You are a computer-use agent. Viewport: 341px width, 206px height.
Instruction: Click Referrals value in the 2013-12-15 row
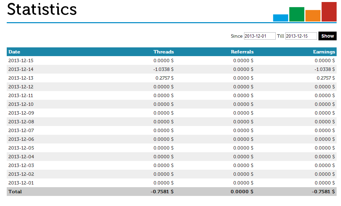(243, 60)
